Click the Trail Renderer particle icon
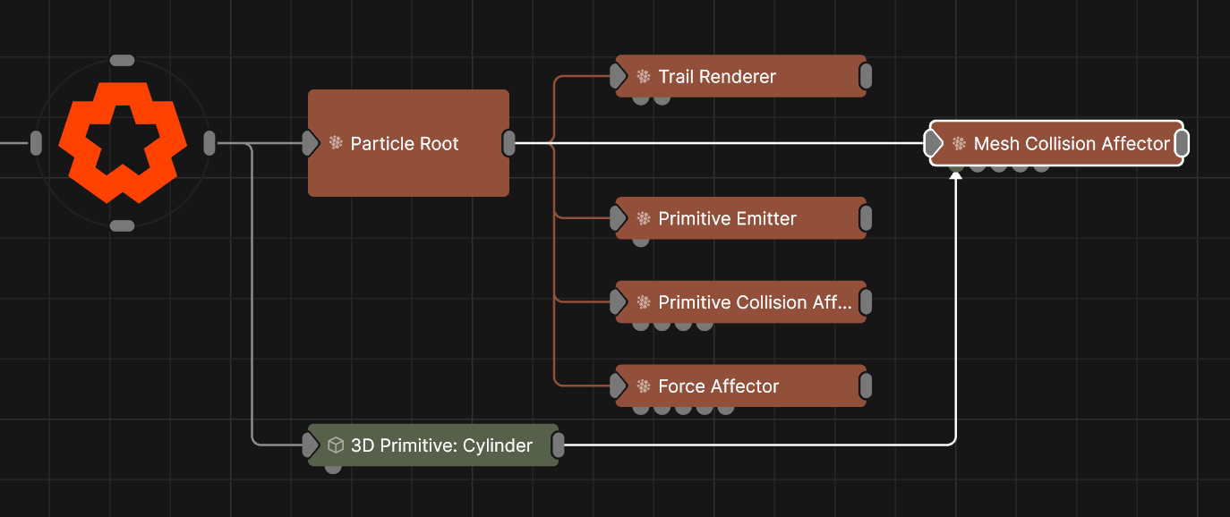This screenshot has width=1230, height=517. pyautogui.click(x=643, y=77)
